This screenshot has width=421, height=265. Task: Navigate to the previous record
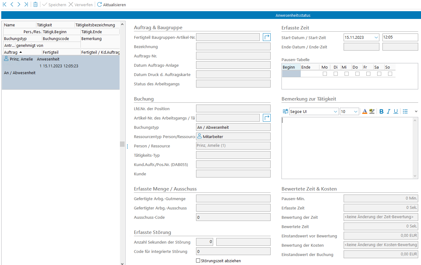12,5
